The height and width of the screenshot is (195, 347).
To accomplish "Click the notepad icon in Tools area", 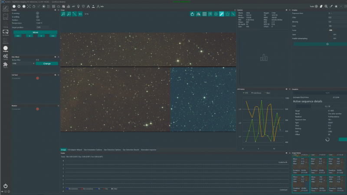I will (x=321, y=7).
